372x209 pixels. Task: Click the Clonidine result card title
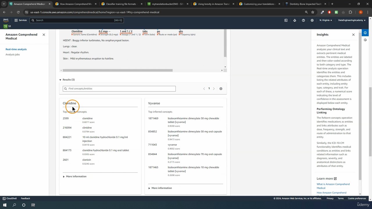pyautogui.click(x=69, y=103)
